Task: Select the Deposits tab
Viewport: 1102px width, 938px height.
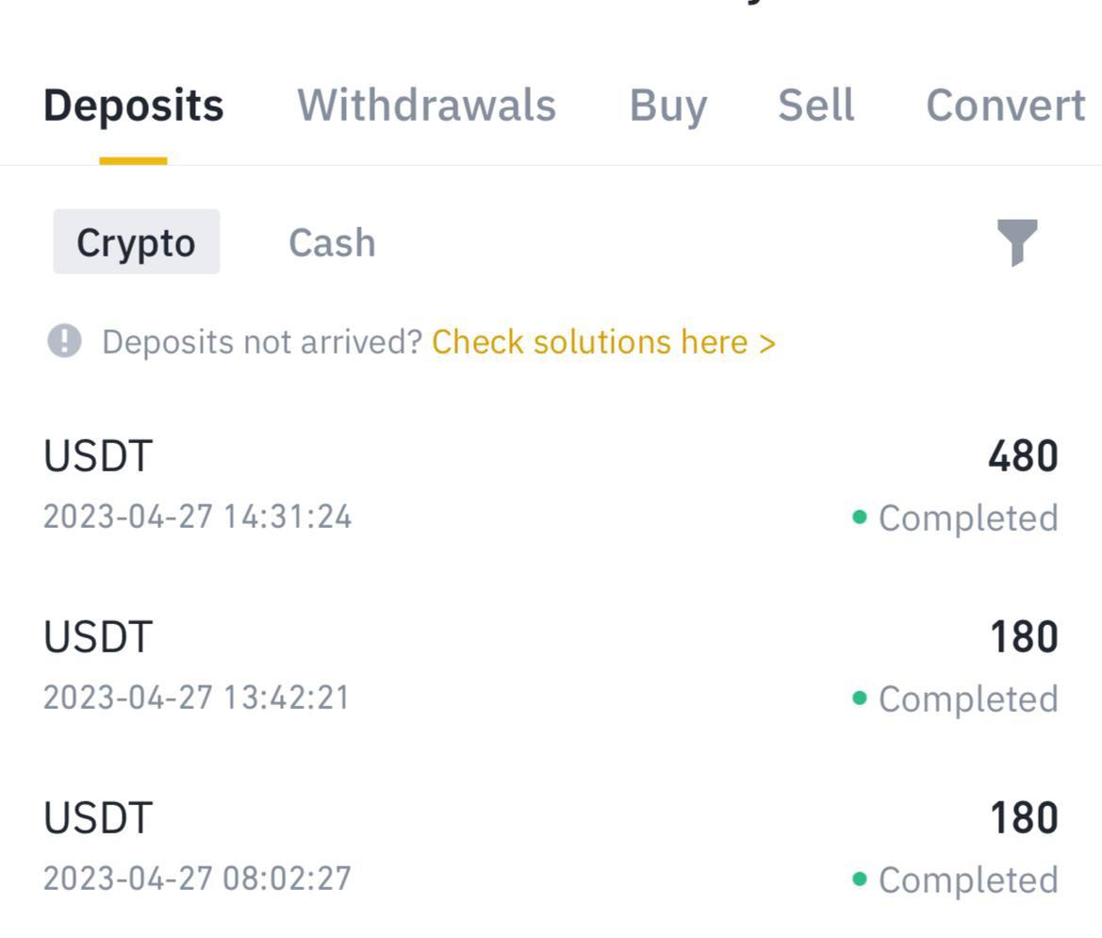Action: pyautogui.click(x=133, y=105)
